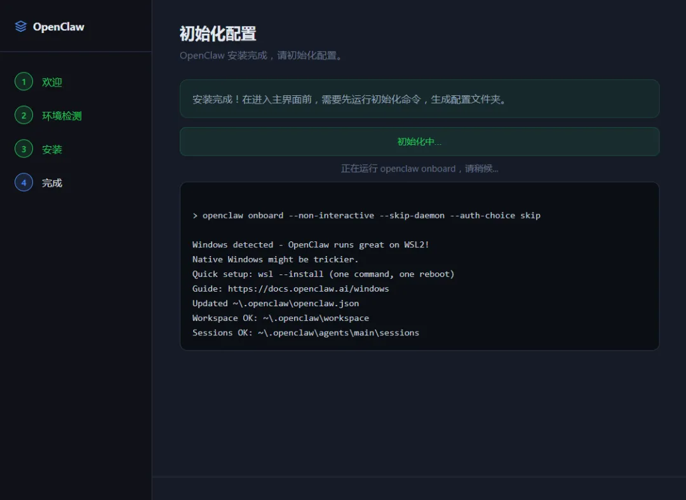Click the 'Updated ~\.openclaw\openclaw.json' line

(276, 303)
